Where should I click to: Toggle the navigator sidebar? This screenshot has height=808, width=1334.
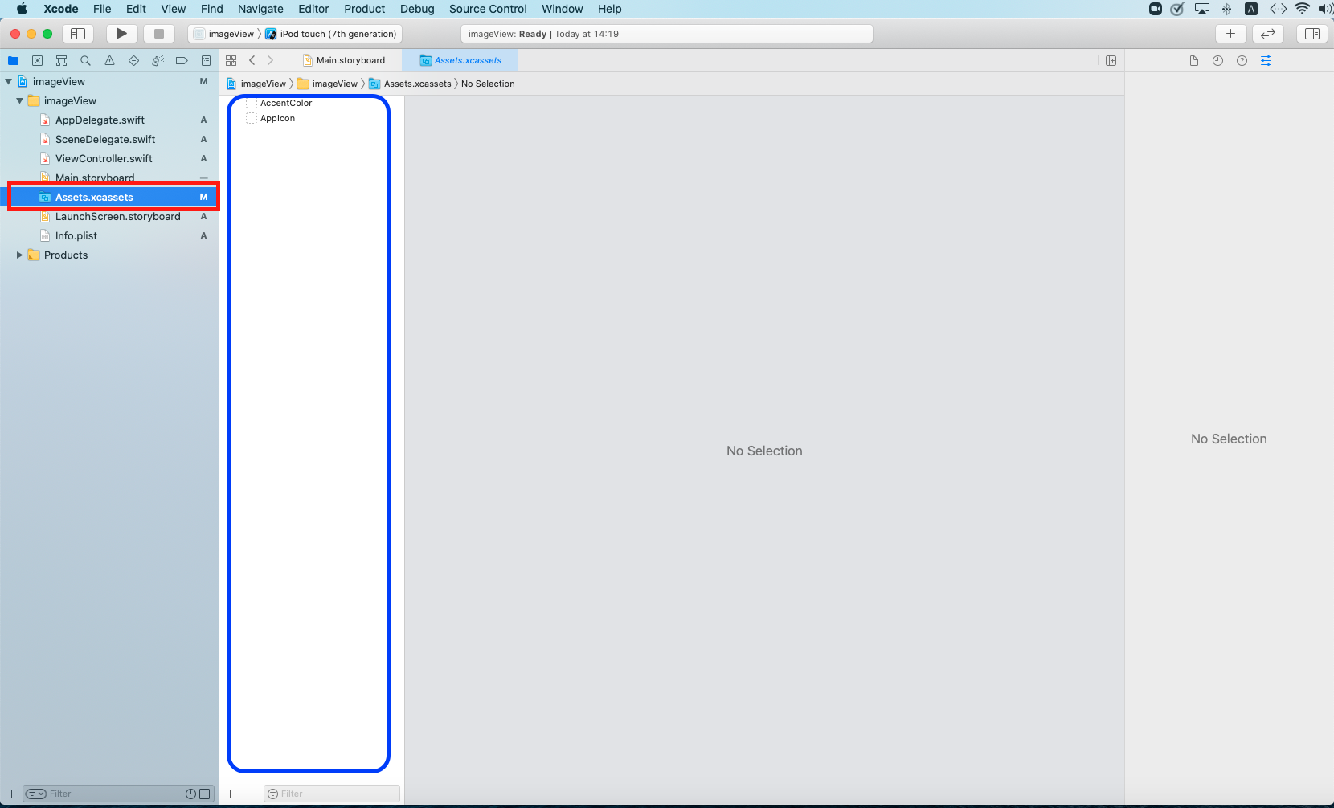(78, 34)
